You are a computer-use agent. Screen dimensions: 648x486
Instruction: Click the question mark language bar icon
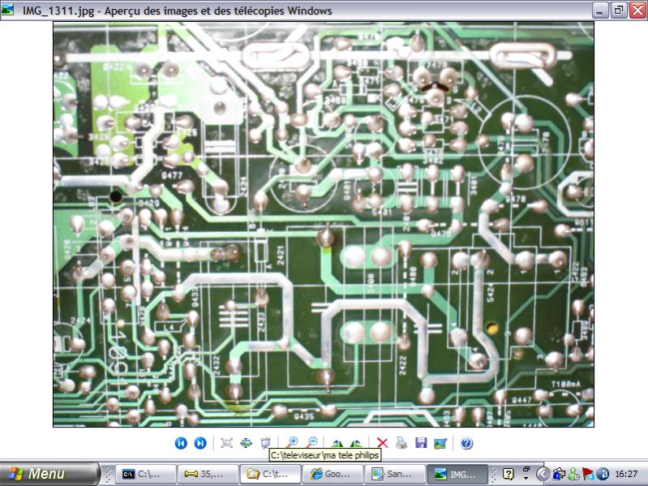[508, 474]
